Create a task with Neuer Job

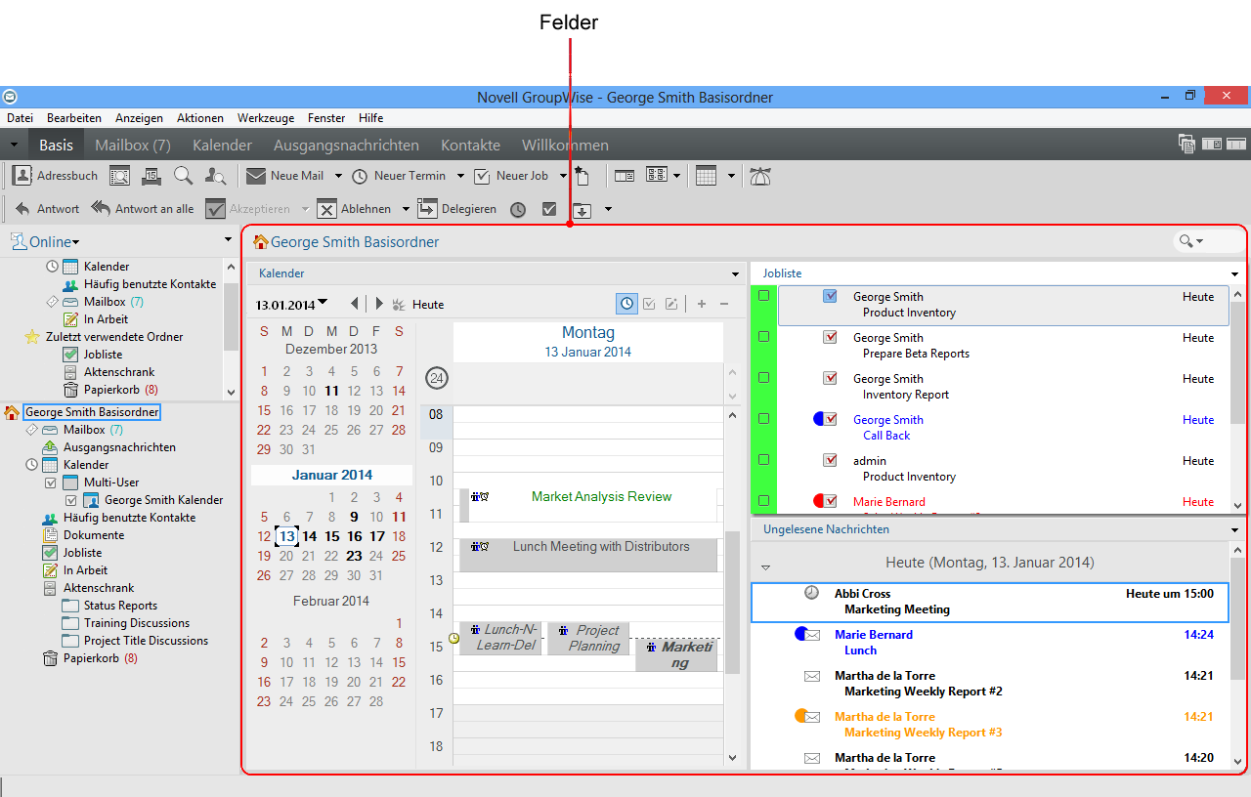point(511,176)
